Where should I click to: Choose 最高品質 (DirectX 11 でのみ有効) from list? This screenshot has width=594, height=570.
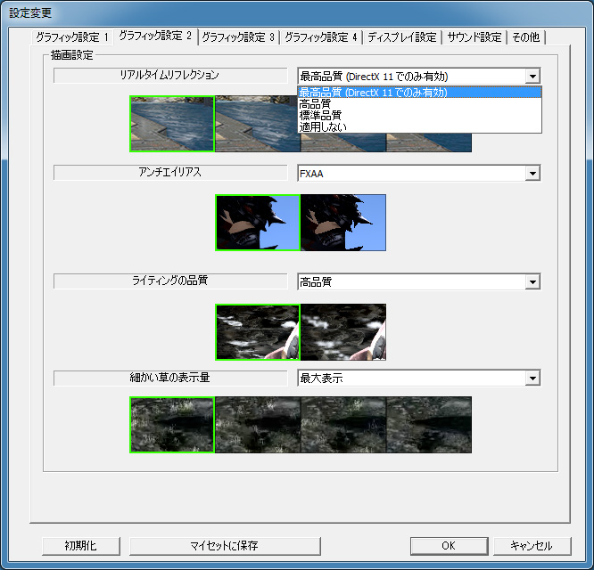tap(419, 93)
